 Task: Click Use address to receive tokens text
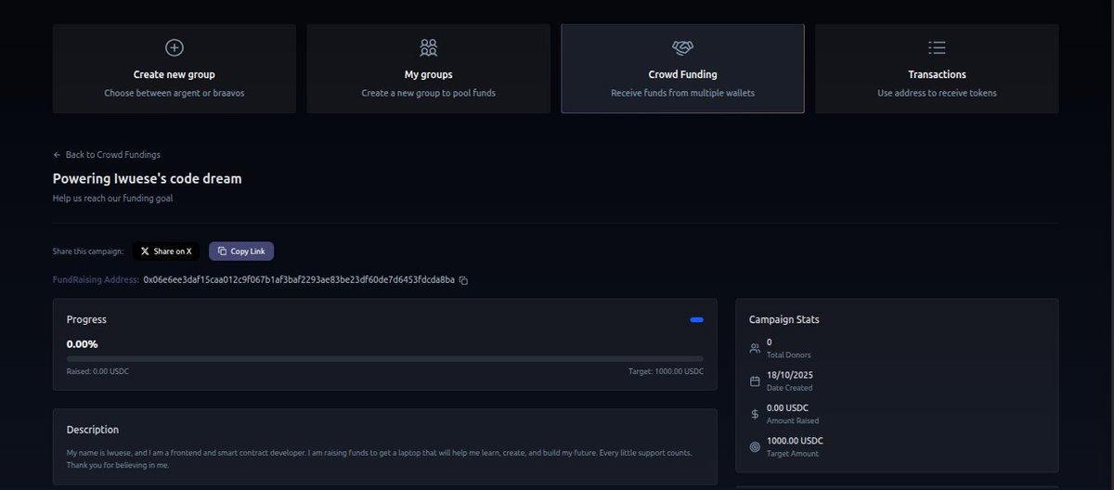[x=937, y=93]
